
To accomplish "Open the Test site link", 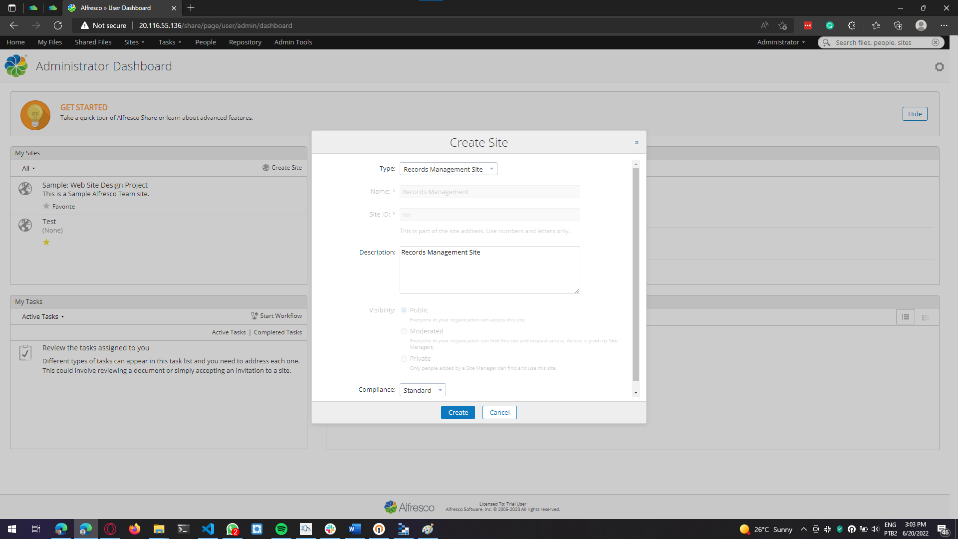I will 49,222.
